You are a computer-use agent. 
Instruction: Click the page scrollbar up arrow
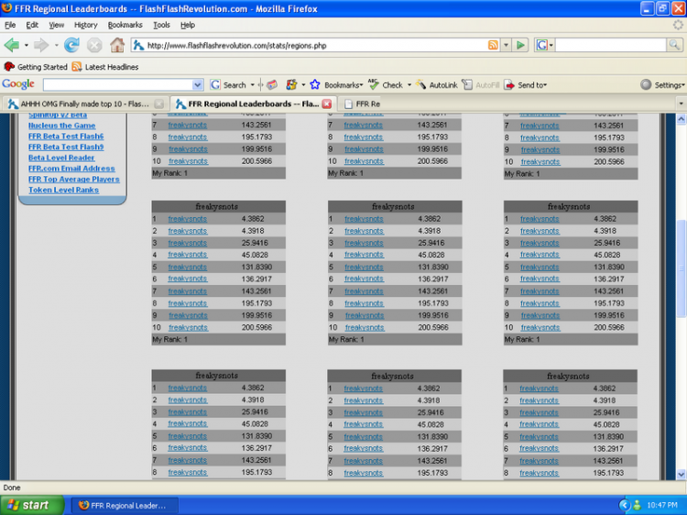(x=681, y=119)
